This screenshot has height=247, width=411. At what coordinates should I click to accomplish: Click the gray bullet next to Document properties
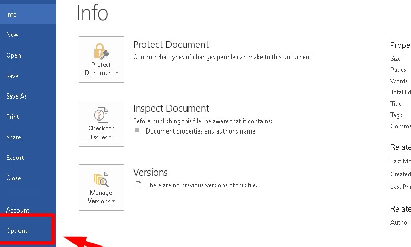click(137, 130)
